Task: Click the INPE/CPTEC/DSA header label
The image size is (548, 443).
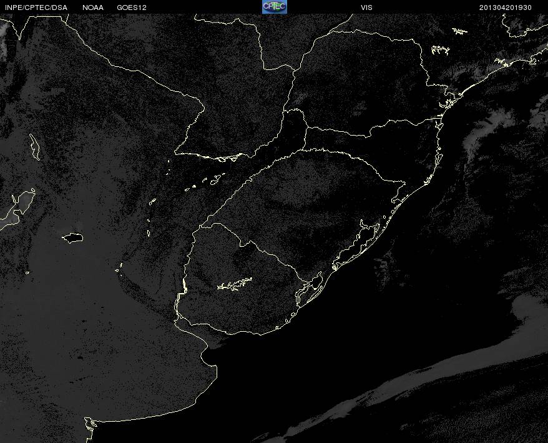Action: 36,7
